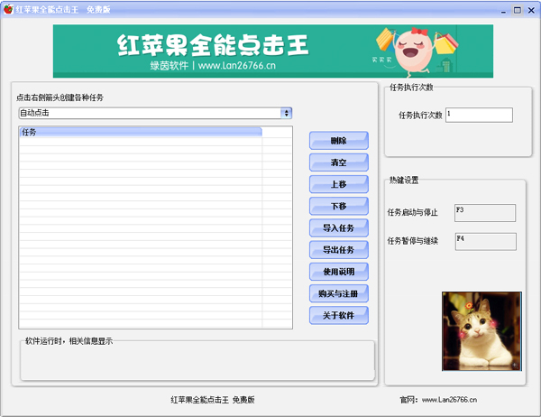Click the red apple app icon in title bar

pyautogui.click(x=8, y=9)
